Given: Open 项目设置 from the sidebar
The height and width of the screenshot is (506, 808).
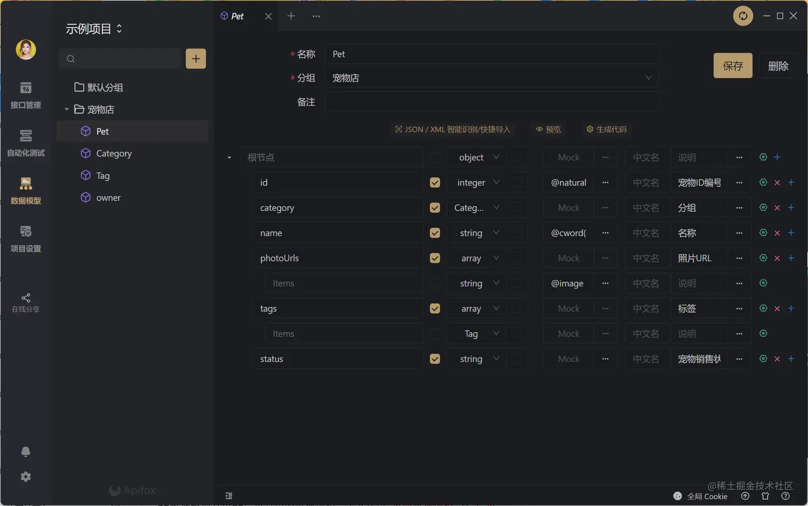Looking at the screenshot, I should 25,238.
